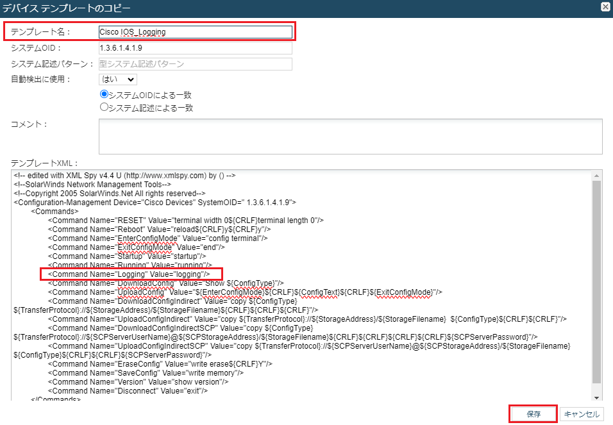This screenshot has width=613, height=425.
Task: Click the システムOID input field
Action: point(196,48)
